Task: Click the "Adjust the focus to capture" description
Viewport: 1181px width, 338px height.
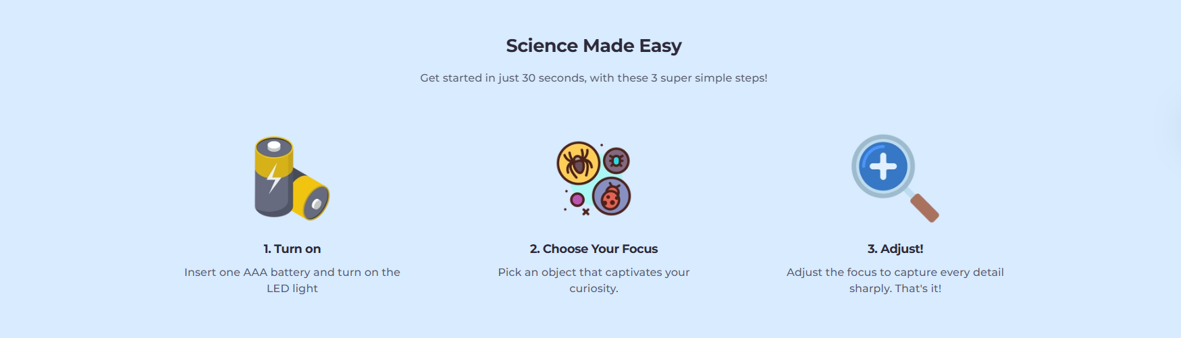Action: pos(895,273)
